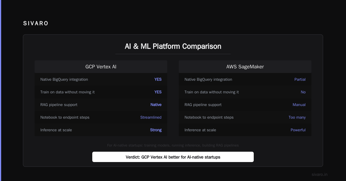Click the No value in AWS SageMaker column
This screenshot has width=346, height=181.
tap(303, 92)
